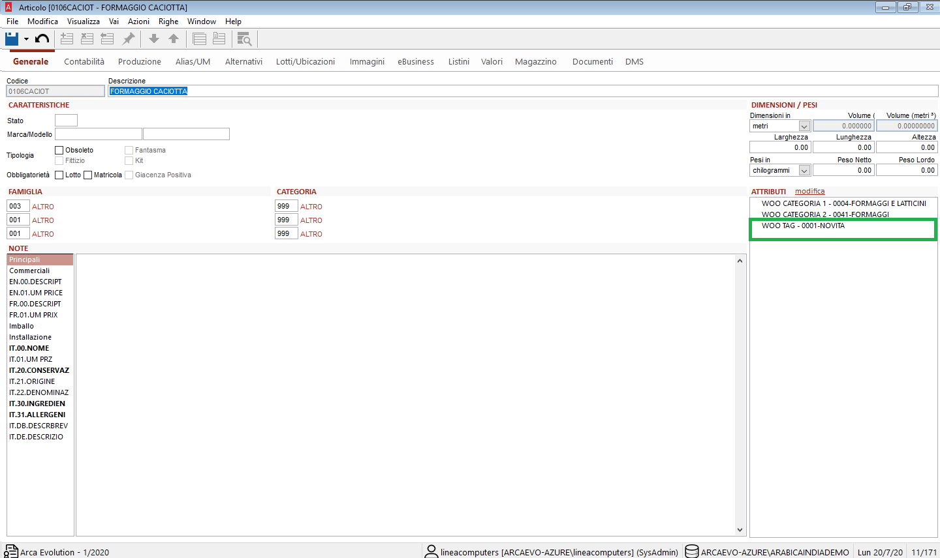Click the blue Save floppy disk icon

12,39
